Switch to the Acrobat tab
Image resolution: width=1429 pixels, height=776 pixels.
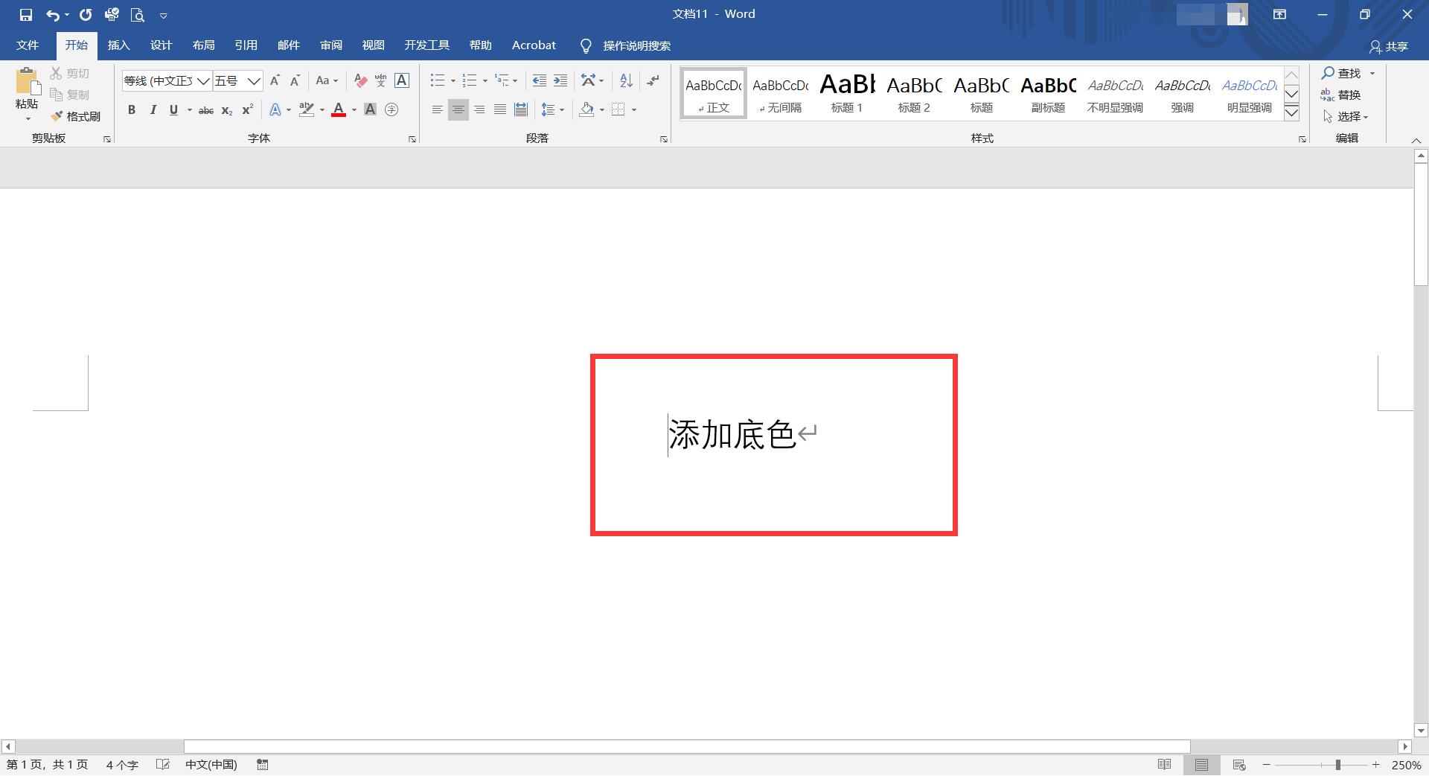(x=534, y=45)
